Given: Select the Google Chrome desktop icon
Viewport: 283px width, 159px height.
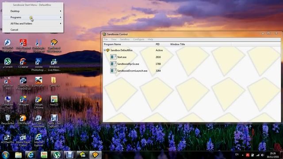Looking at the screenshot, I should [38, 102].
